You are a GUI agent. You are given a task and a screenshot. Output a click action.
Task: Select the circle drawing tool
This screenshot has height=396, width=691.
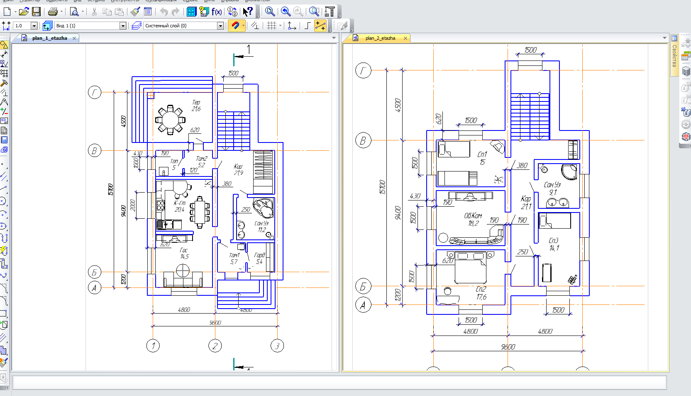[x=4, y=201]
